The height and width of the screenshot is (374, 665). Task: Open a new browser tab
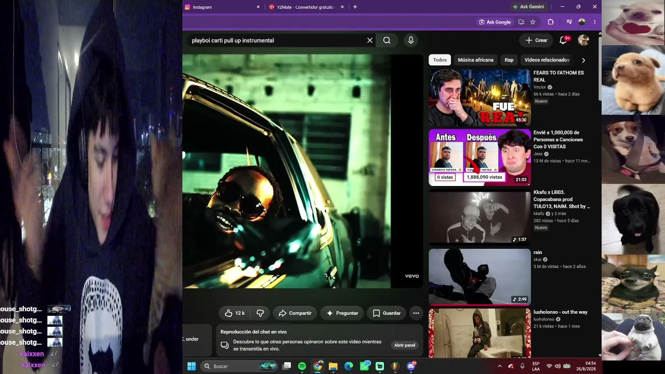pos(355,7)
